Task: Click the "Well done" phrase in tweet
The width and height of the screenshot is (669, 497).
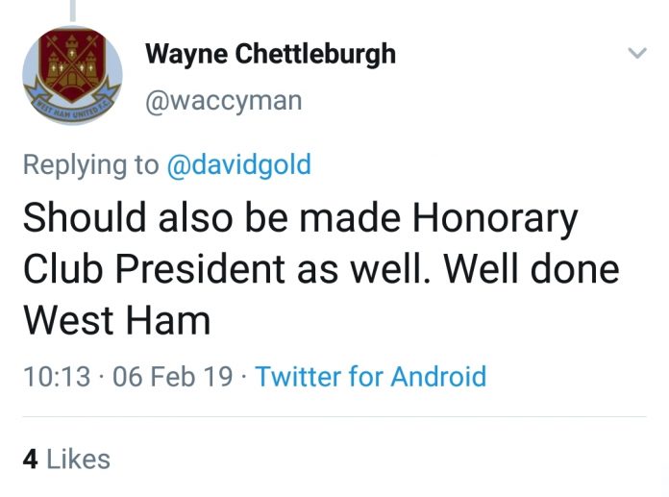Action: pyautogui.click(x=532, y=269)
